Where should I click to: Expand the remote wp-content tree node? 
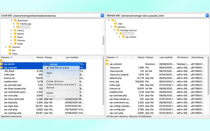tap(119, 37)
